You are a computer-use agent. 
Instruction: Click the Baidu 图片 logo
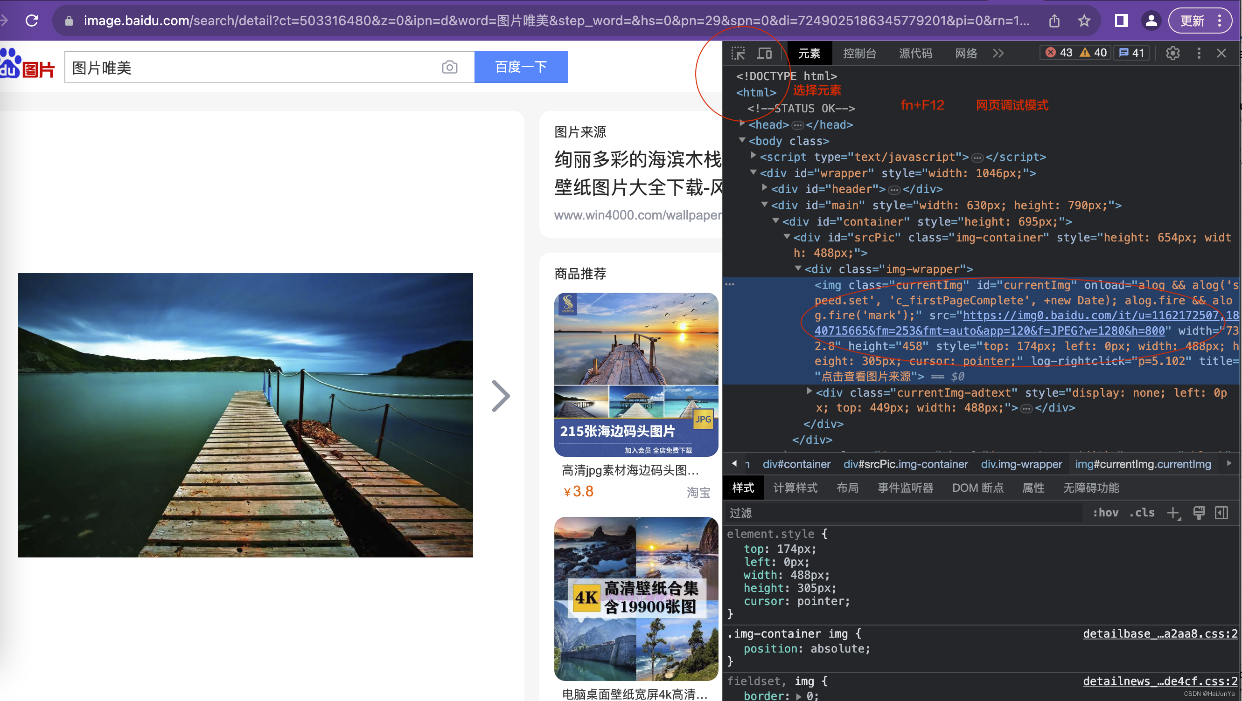(27, 63)
